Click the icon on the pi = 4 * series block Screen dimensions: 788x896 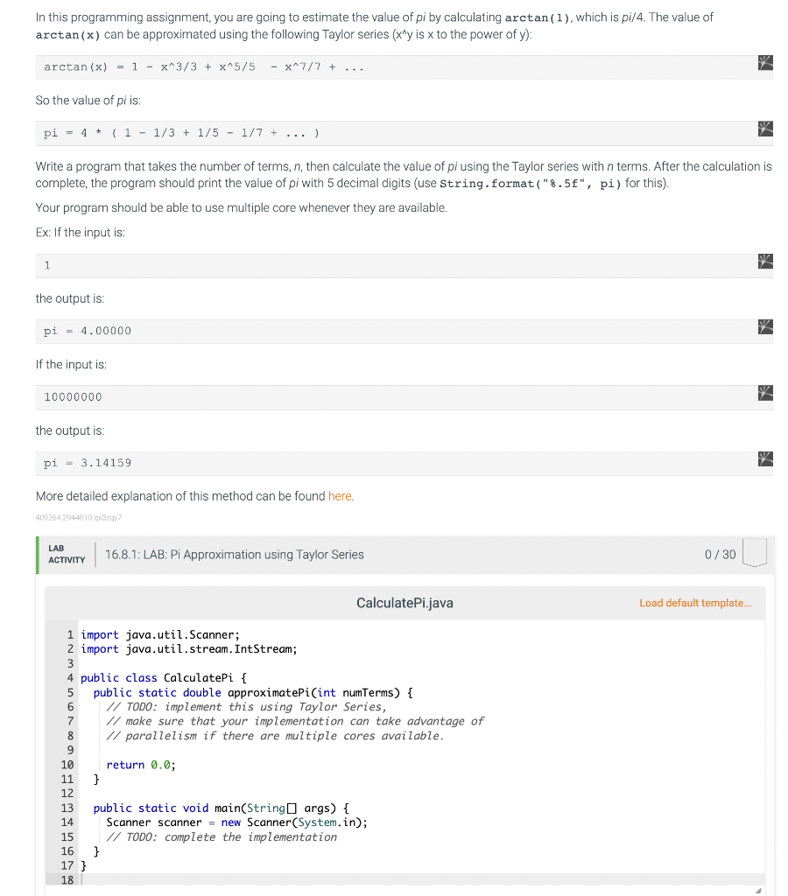tap(765, 129)
